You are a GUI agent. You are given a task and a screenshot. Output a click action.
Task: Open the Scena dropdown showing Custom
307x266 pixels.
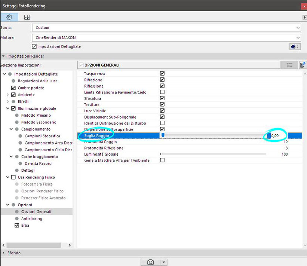(x=166, y=28)
